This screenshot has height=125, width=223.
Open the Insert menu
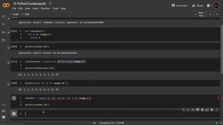pyautogui.click(x=36, y=8)
